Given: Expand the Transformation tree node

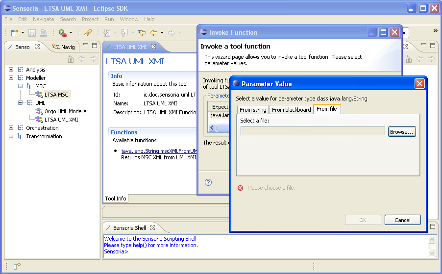Looking at the screenshot, I should point(11,136).
